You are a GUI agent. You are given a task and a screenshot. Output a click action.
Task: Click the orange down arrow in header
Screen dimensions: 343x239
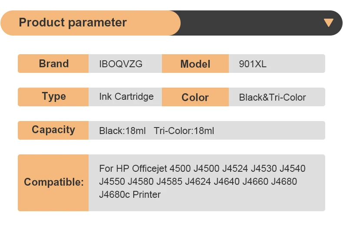tap(329, 23)
